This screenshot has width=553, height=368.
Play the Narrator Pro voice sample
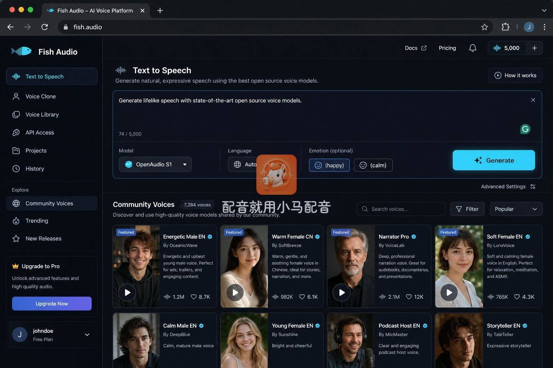[342, 293]
